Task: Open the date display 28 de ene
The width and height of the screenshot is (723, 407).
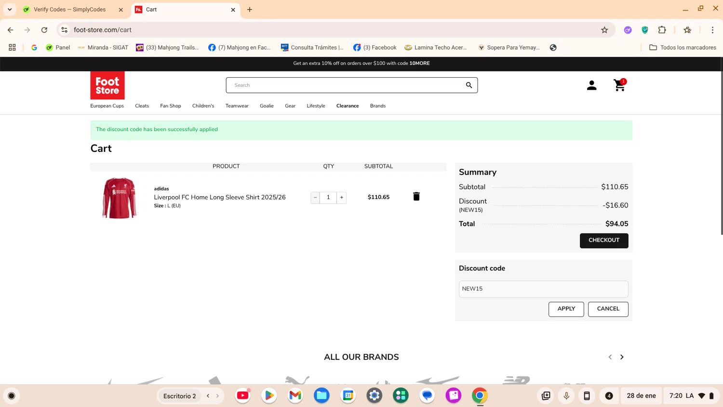Action: pyautogui.click(x=641, y=396)
